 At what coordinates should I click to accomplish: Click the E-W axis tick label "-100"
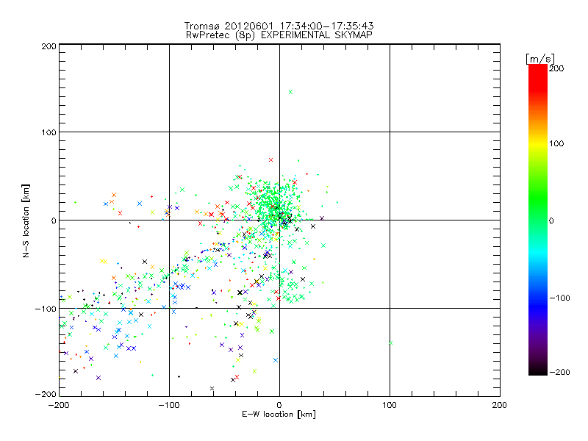pyautogui.click(x=169, y=406)
